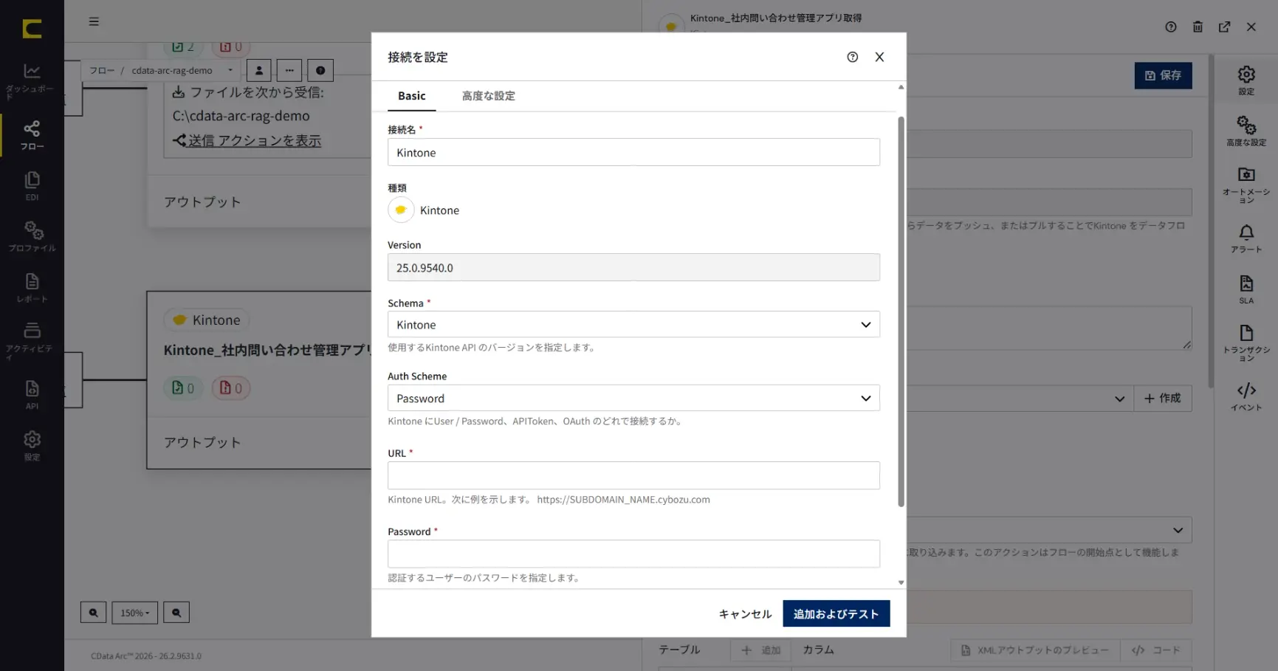
Task: Select the Basic tab
Action: [411, 96]
